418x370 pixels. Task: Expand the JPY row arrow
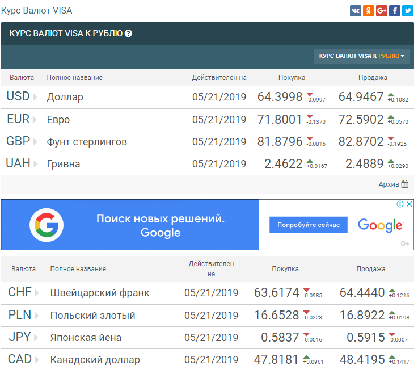[36, 338]
